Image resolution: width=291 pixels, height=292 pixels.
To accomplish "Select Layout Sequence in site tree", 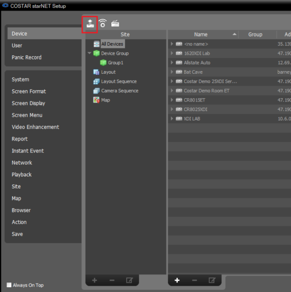I will click(119, 81).
